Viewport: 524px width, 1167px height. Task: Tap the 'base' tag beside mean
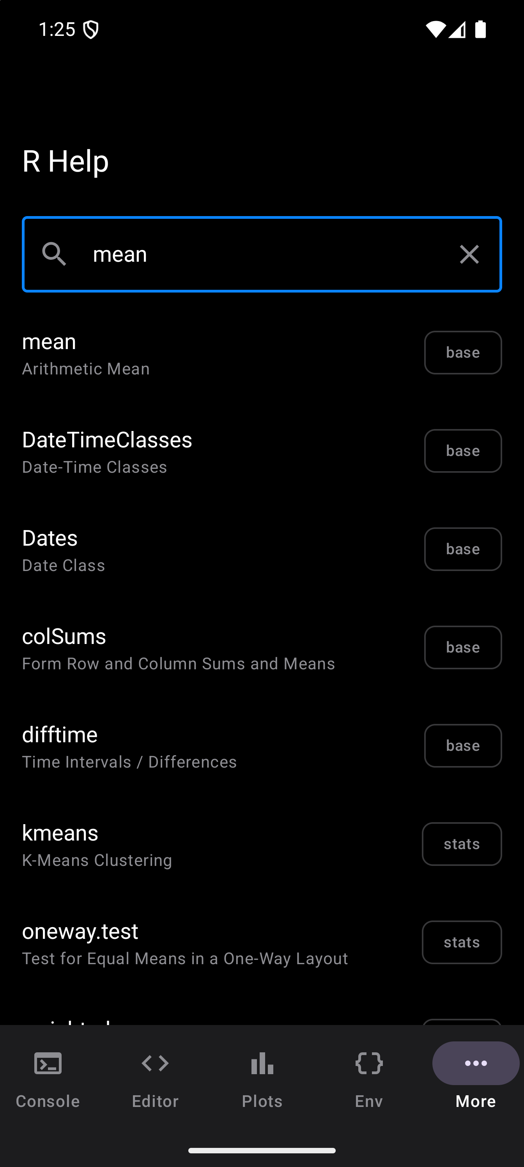tap(463, 353)
